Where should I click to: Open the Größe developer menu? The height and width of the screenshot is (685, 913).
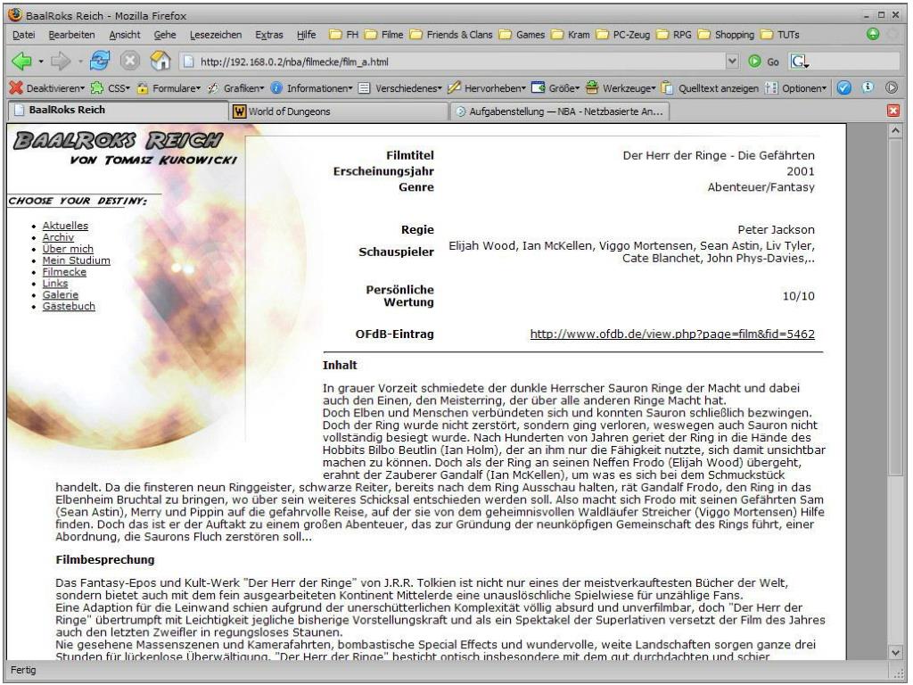click(555, 88)
